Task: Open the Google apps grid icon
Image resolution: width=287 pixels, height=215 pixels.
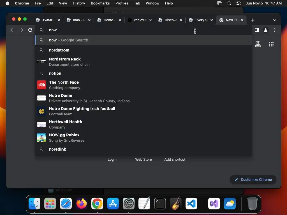Action: pyautogui.click(x=271, y=44)
